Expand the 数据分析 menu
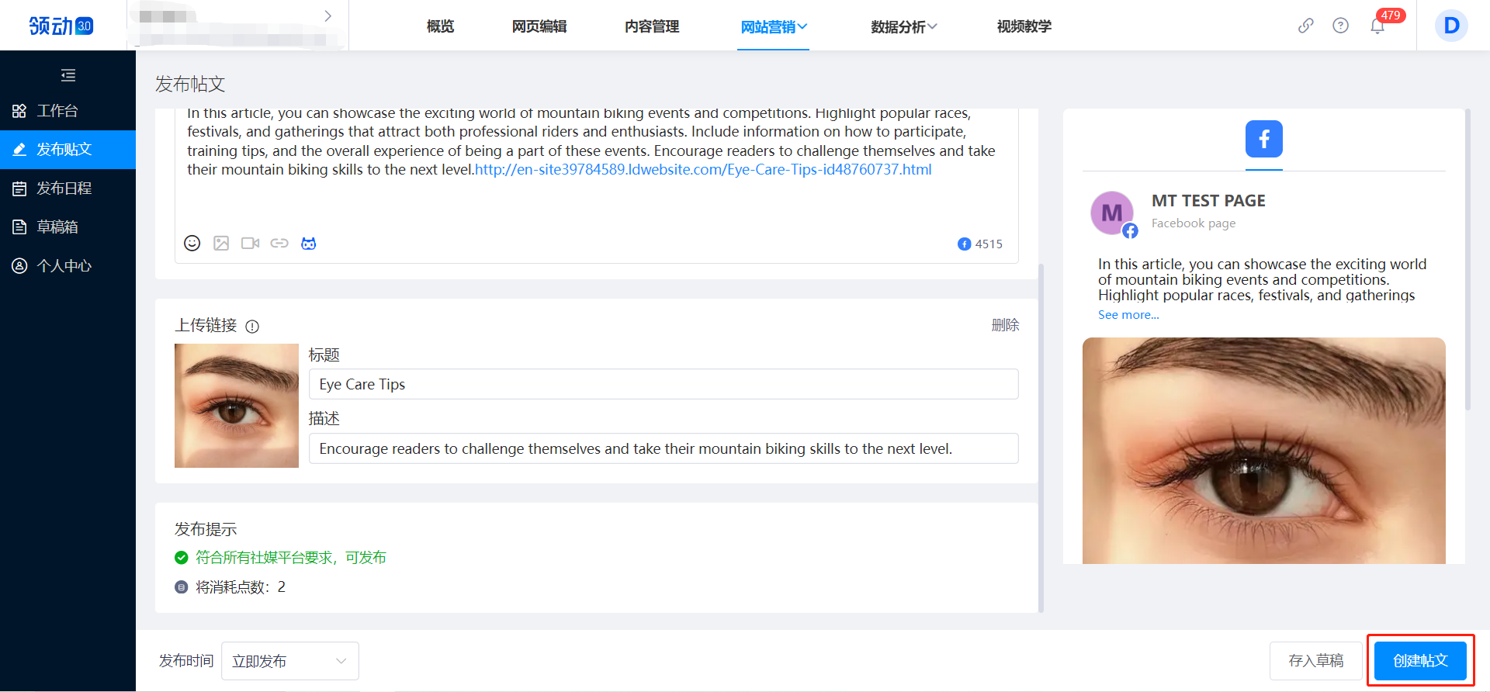The image size is (1490, 692). (x=903, y=27)
